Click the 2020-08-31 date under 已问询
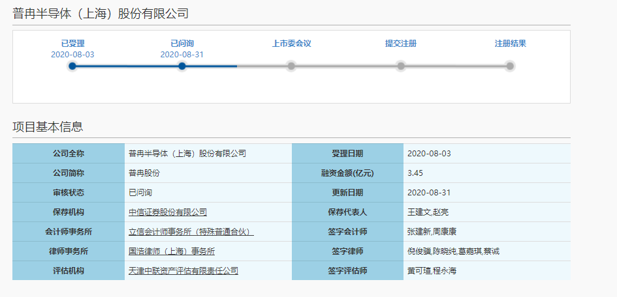The image size is (617, 297). (182, 55)
